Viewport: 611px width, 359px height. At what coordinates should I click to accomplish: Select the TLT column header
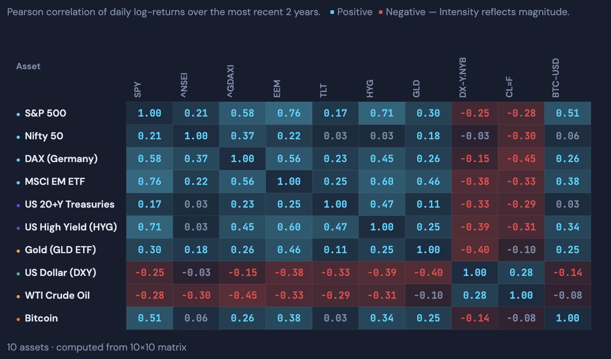click(323, 90)
